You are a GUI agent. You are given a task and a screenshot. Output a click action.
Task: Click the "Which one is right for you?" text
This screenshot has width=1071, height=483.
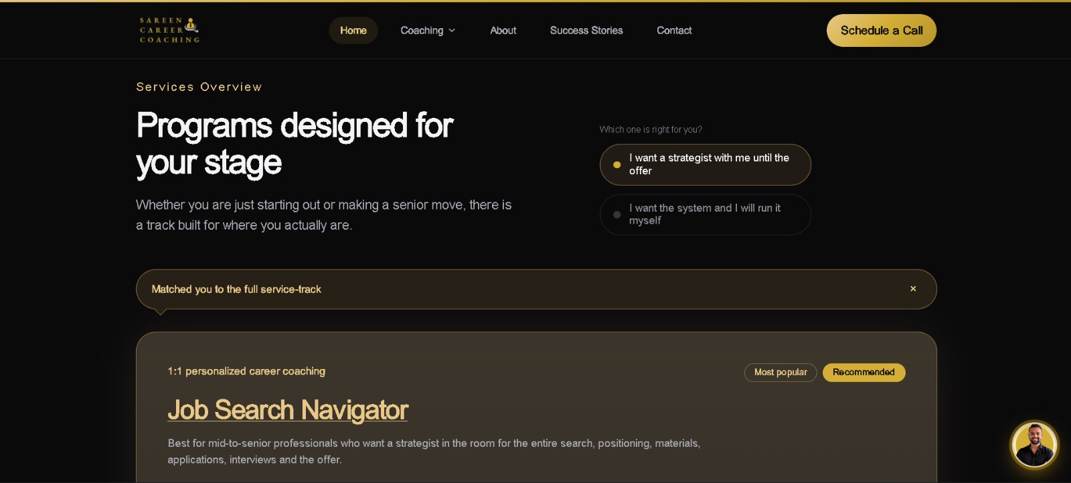click(x=651, y=129)
